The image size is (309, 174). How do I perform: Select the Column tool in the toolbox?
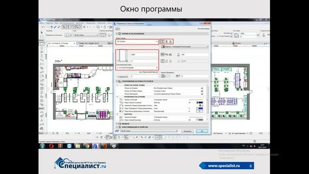point(42,56)
